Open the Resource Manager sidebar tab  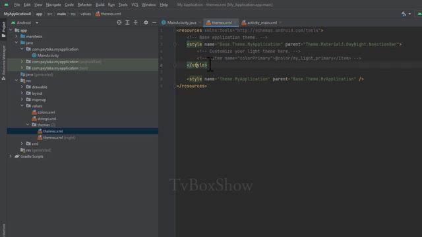[x=3, y=63]
